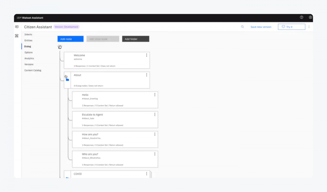This screenshot has height=192, width=327.
Task: Open the header overflow menu next to Try it
Action: coord(309,27)
